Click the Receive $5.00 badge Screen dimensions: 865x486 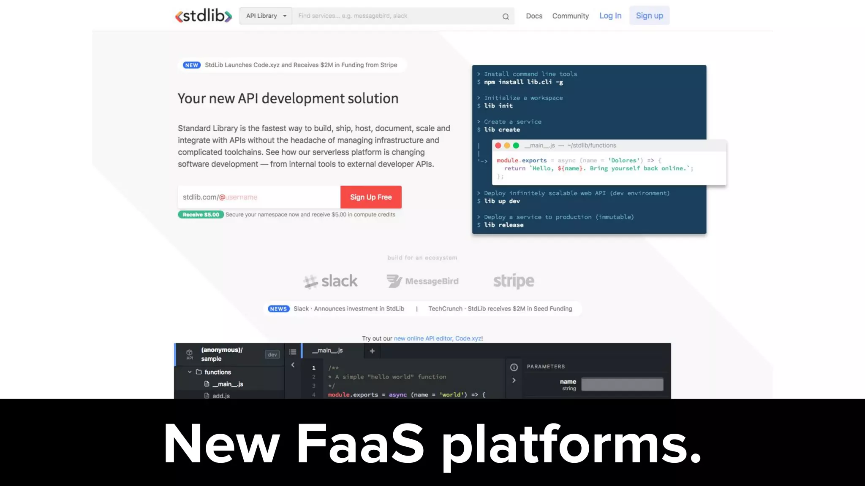click(201, 215)
